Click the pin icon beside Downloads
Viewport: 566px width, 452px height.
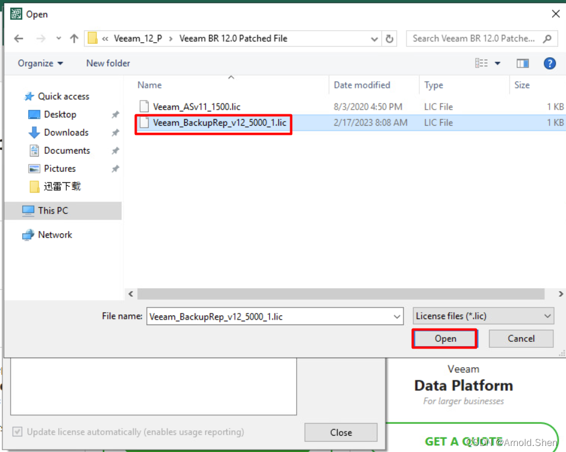(115, 133)
